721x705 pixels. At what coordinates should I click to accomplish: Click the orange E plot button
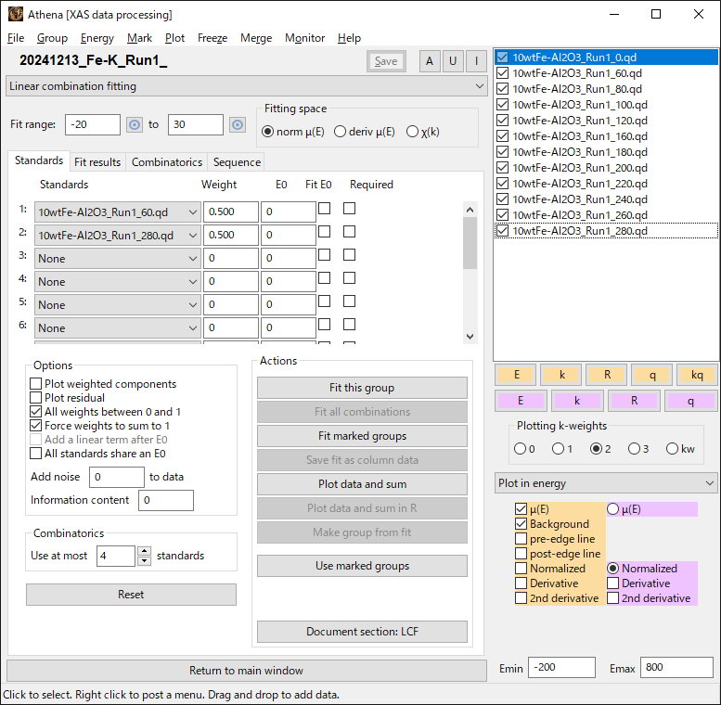pyautogui.click(x=516, y=375)
